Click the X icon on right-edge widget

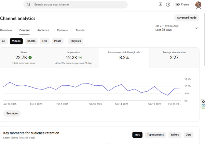pyautogui.click(x=204, y=102)
